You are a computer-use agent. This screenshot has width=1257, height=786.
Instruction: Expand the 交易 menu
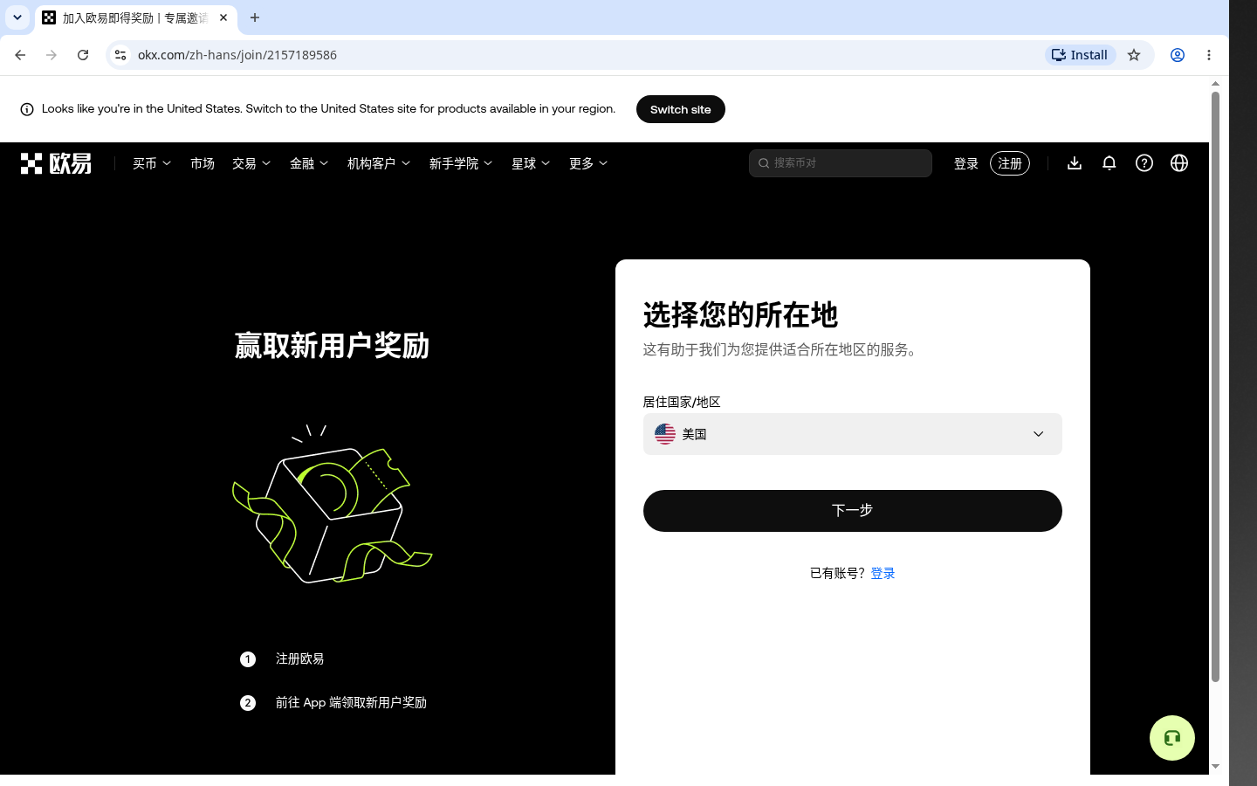click(x=251, y=163)
